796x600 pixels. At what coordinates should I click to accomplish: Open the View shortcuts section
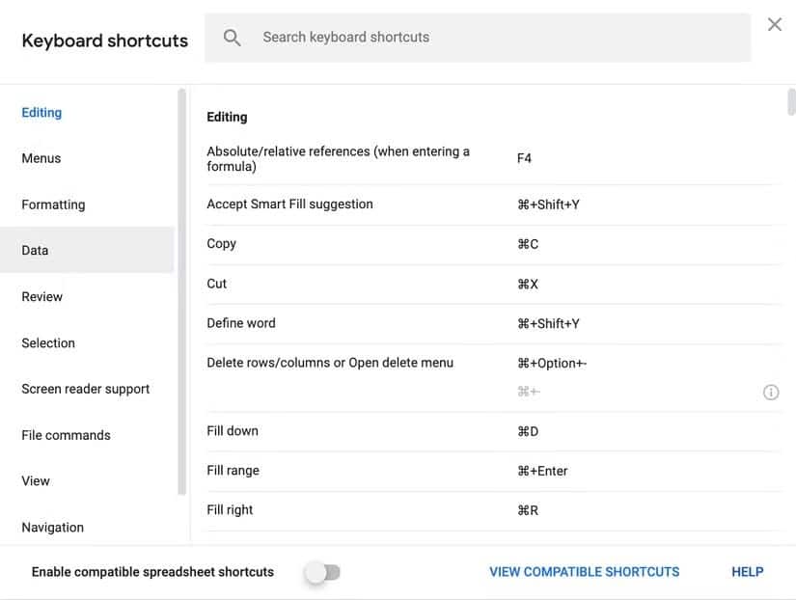36,480
